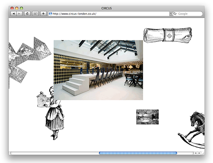Open the web clip scissors button

click(35, 14)
